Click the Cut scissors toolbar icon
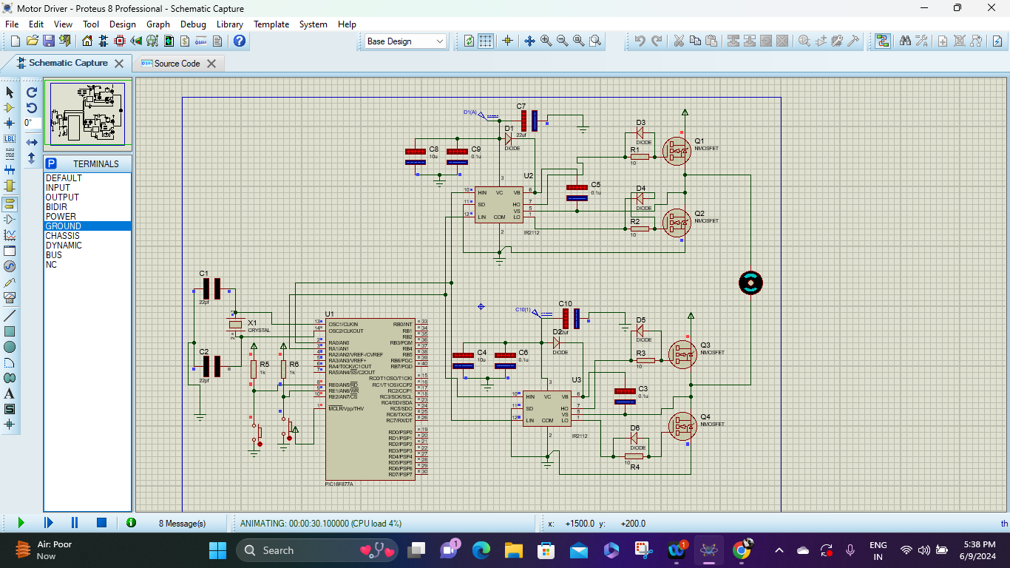The height and width of the screenshot is (568, 1010). point(679,41)
